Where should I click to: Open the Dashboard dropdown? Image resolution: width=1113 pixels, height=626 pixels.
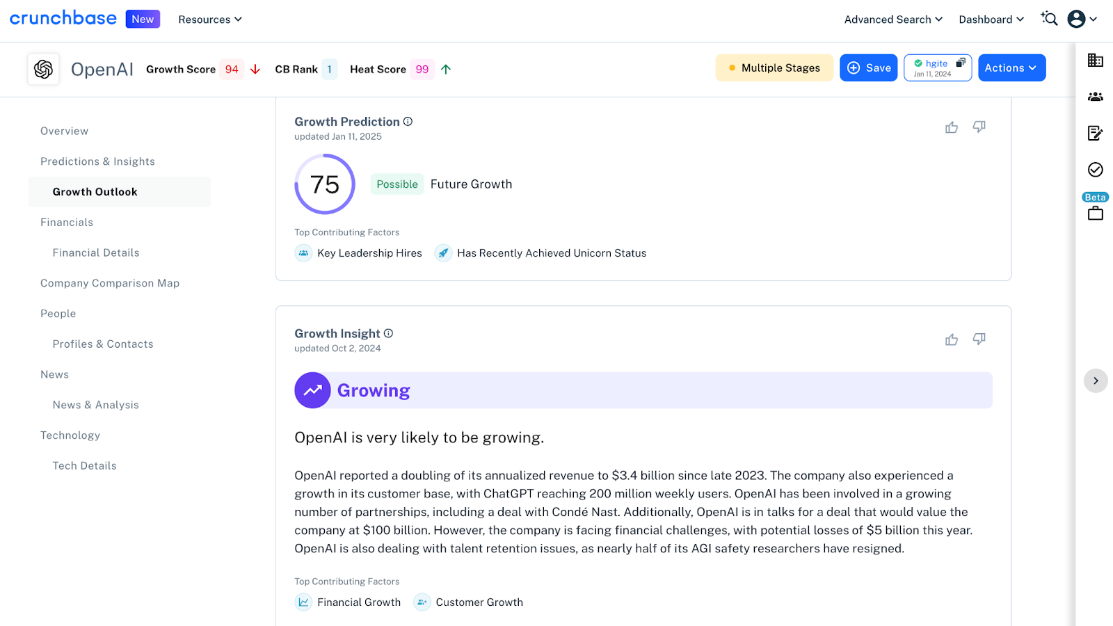[x=991, y=19]
